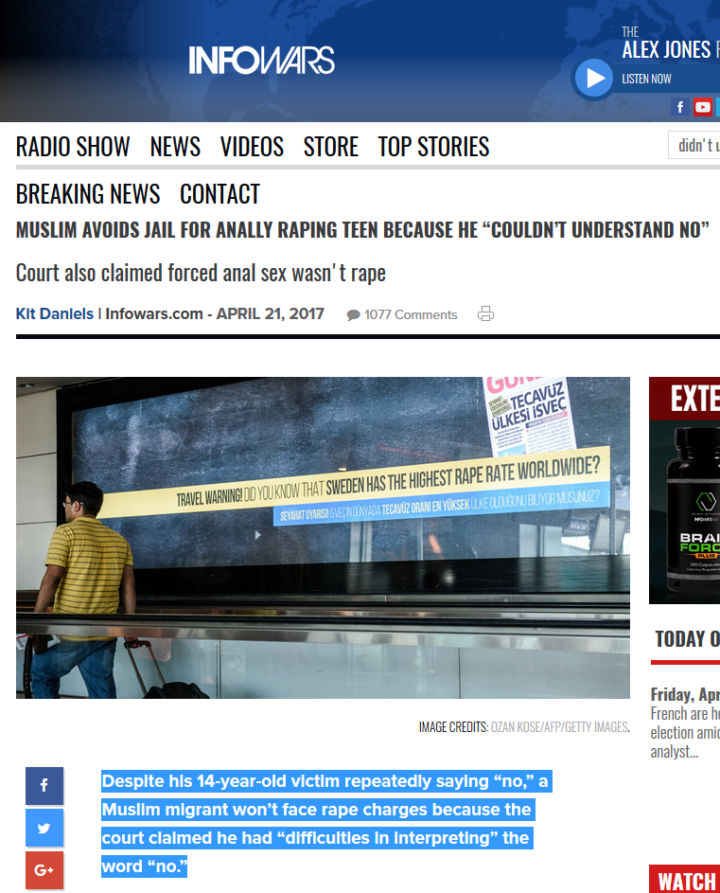Image resolution: width=720 pixels, height=893 pixels.
Task: Click the article's airport billboard image
Action: (x=323, y=538)
